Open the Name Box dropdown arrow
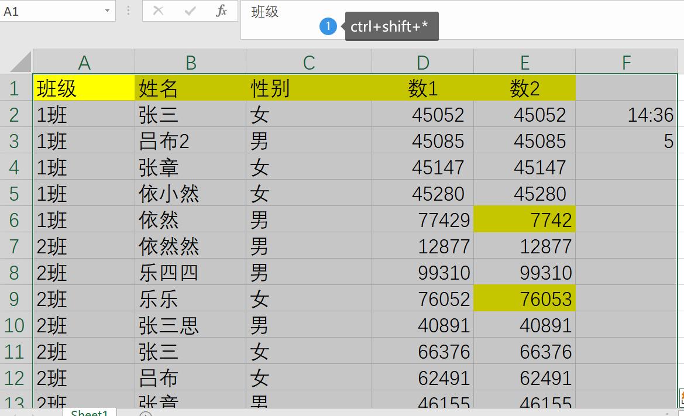 click(x=107, y=10)
